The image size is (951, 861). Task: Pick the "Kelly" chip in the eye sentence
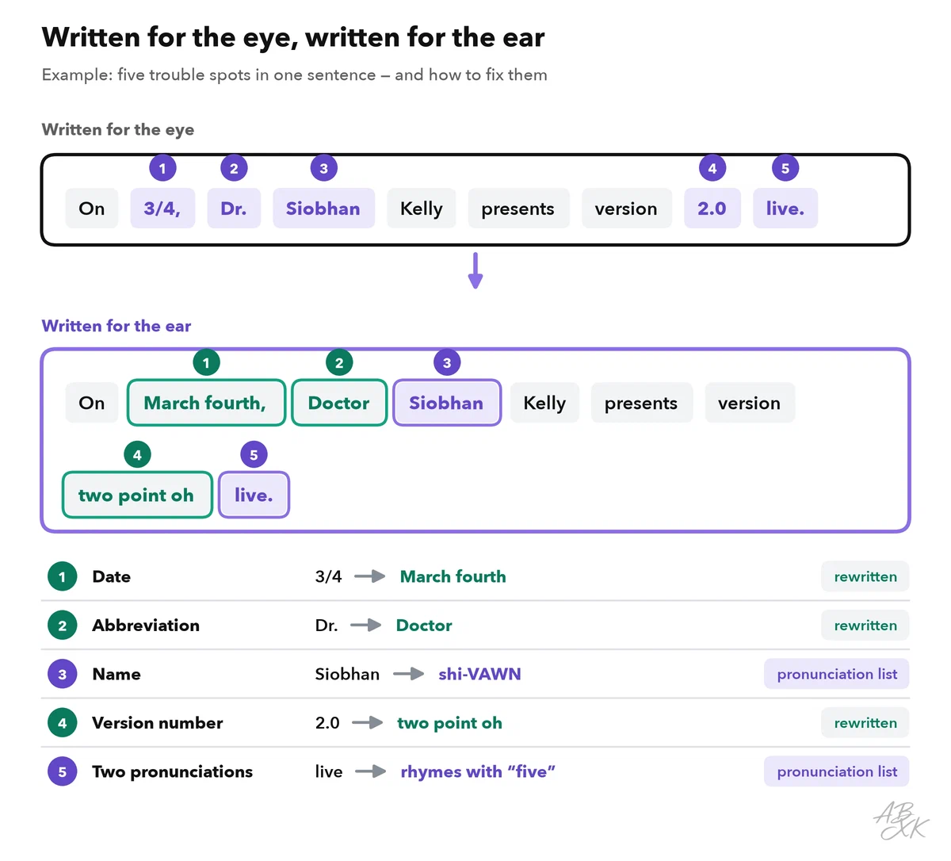click(422, 209)
